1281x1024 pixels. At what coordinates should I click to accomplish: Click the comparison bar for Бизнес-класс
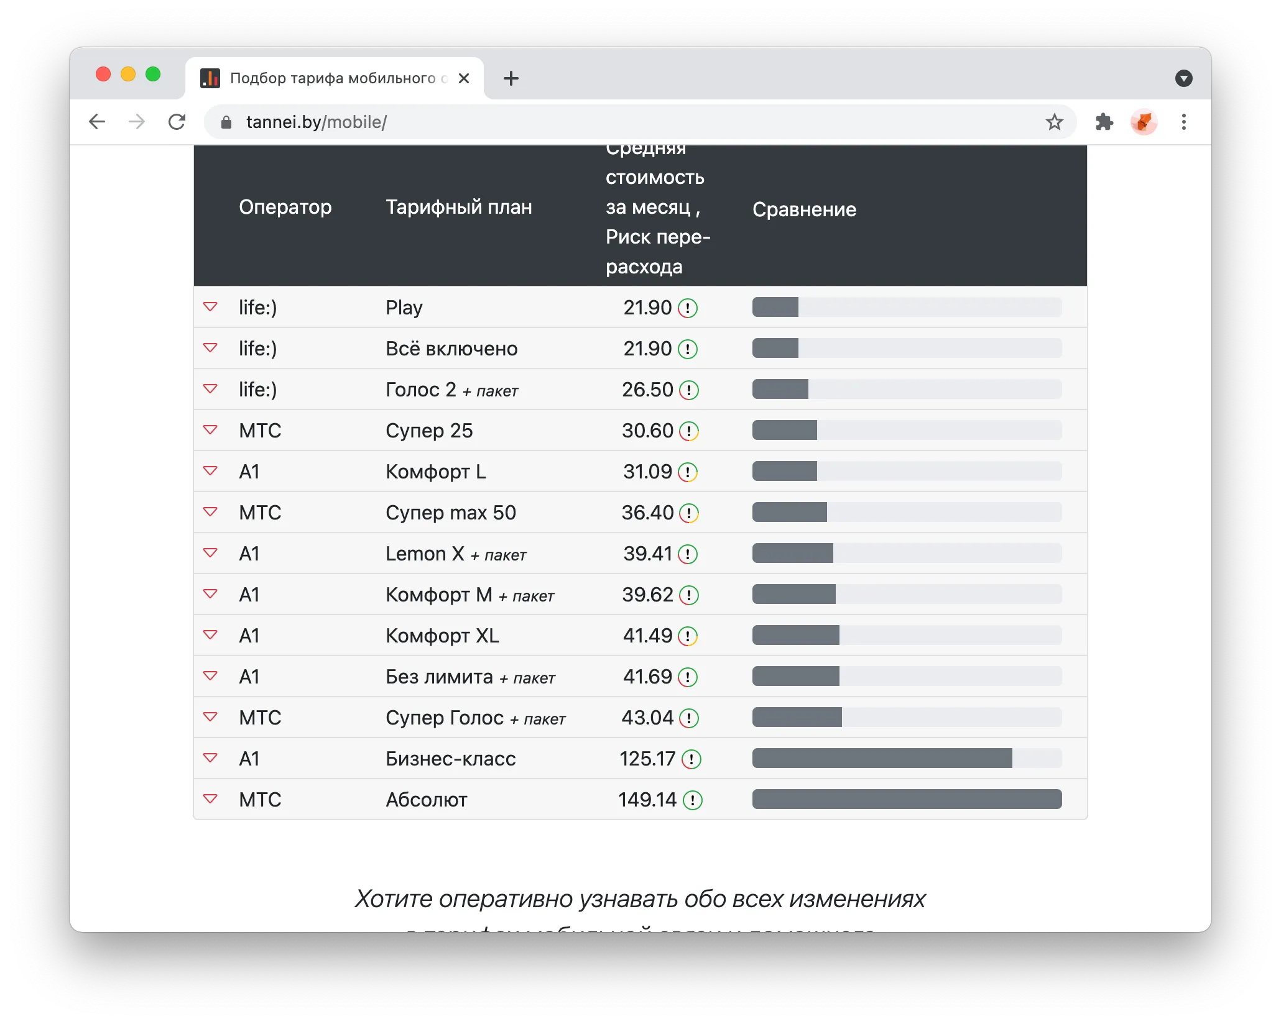pyautogui.click(x=907, y=758)
